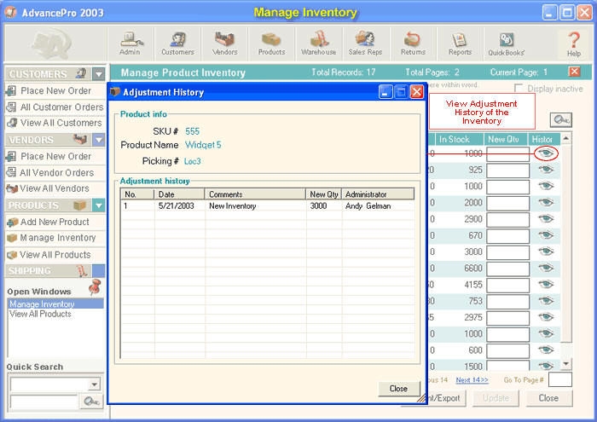Select the 5/21/2003 history row
The width and height of the screenshot is (597, 422).
(x=267, y=205)
